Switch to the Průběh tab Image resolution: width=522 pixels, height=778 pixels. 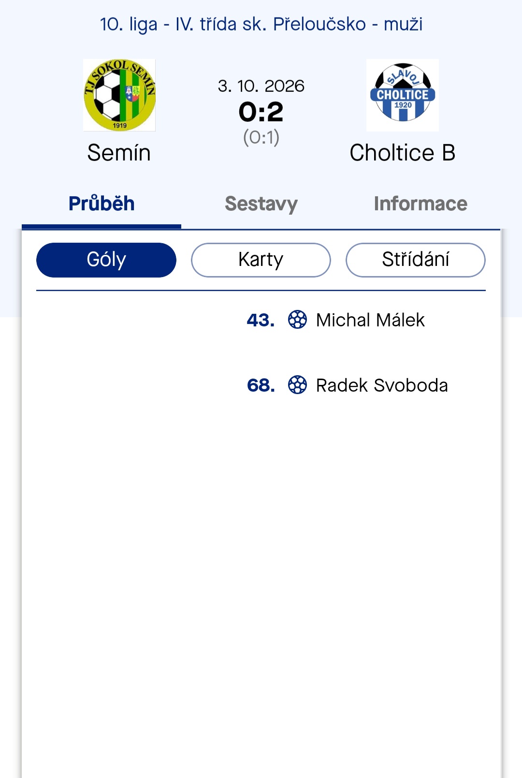101,204
